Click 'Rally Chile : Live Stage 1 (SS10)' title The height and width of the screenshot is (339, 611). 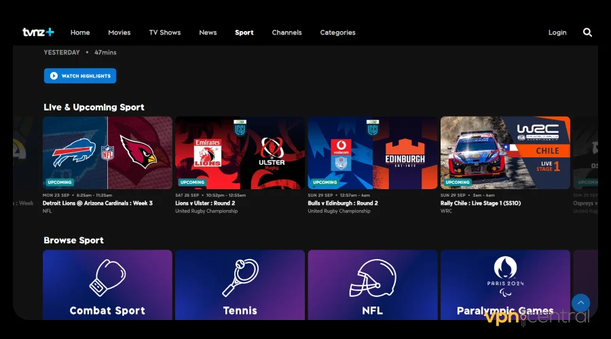(481, 203)
